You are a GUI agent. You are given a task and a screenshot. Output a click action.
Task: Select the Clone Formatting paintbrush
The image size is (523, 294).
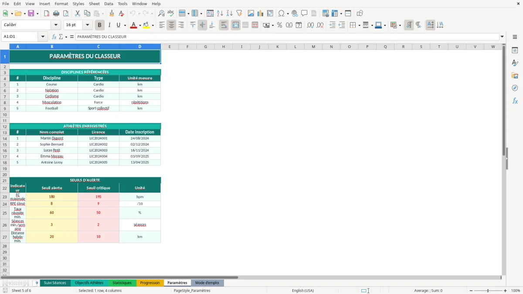click(112, 14)
